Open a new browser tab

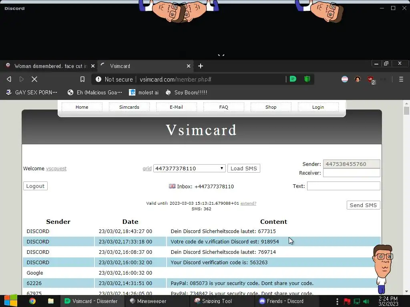(x=201, y=66)
